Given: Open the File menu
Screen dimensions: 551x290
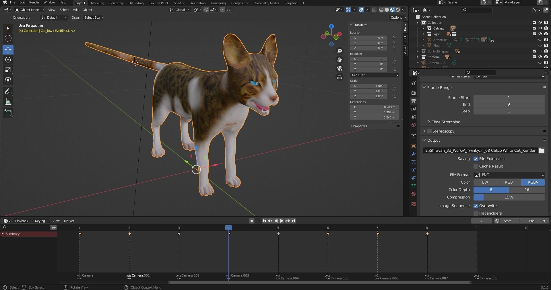Looking at the screenshot, I should click(x=13, y=3).
